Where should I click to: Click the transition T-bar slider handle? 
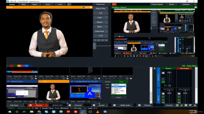[x=95, y=46]
